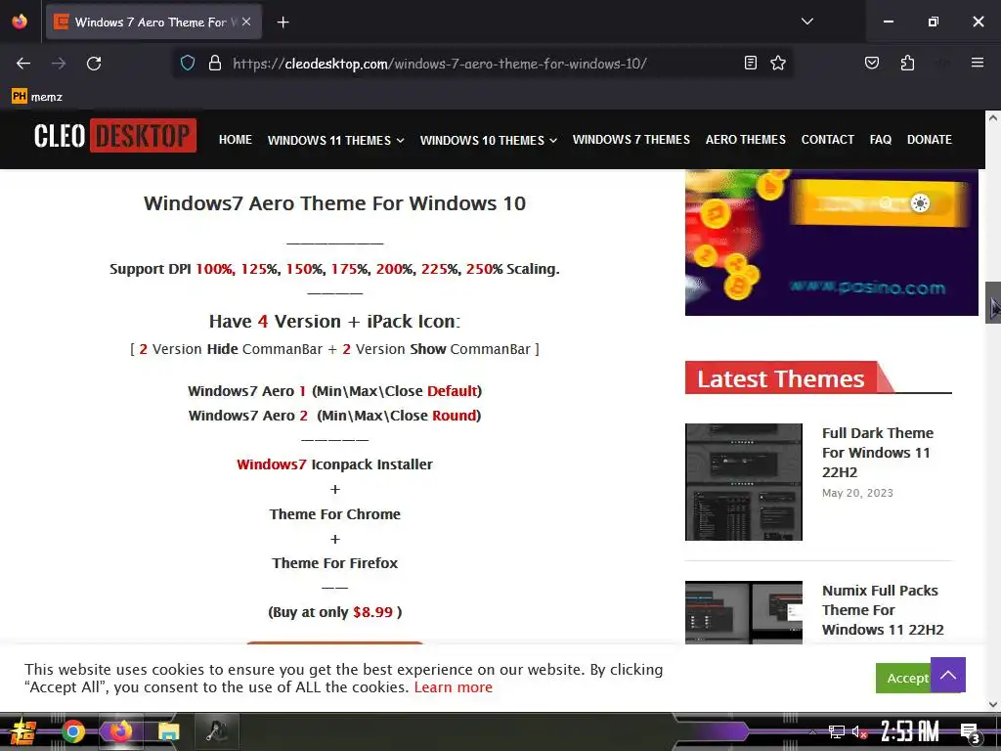Go back to the previous page
This screenshot has width=1001, height=751.
[23, 64]
